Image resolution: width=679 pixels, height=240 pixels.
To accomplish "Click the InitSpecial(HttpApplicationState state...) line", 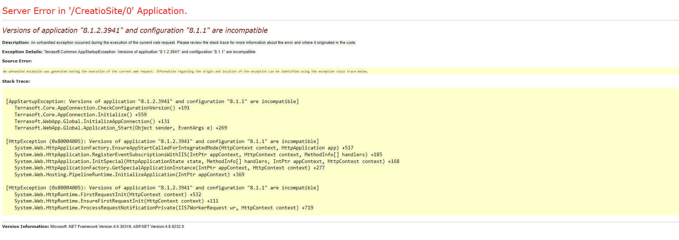I will [207, 162].
